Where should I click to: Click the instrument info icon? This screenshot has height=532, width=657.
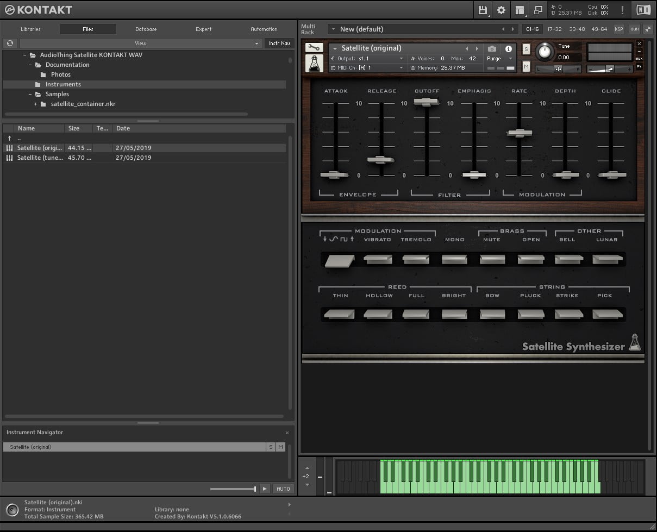tap(509, 48)
